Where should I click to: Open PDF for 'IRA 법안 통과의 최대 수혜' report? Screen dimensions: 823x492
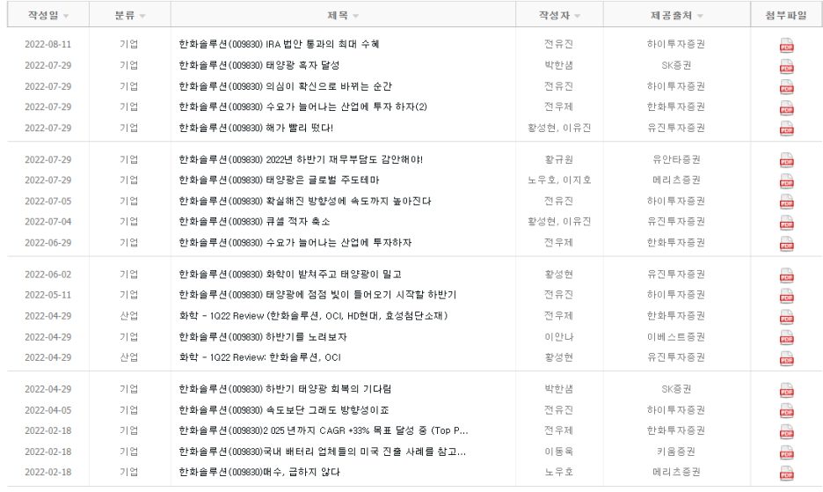pos(786,45)
